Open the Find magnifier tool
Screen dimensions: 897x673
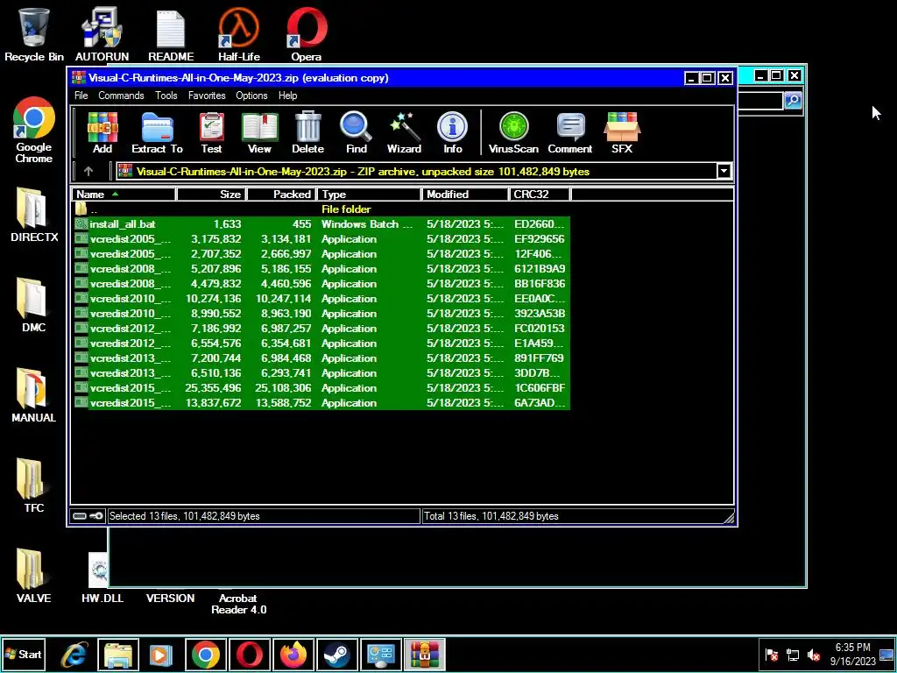click(x=356, y=133)
